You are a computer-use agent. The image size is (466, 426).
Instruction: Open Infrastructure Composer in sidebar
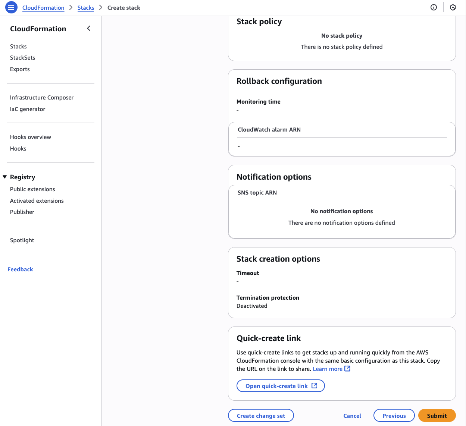[42, 98]
